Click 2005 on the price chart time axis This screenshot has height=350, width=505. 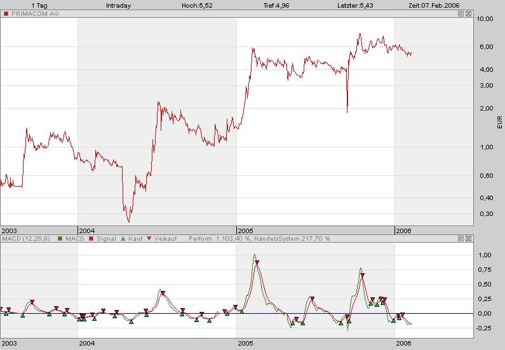tap(245, 231)
